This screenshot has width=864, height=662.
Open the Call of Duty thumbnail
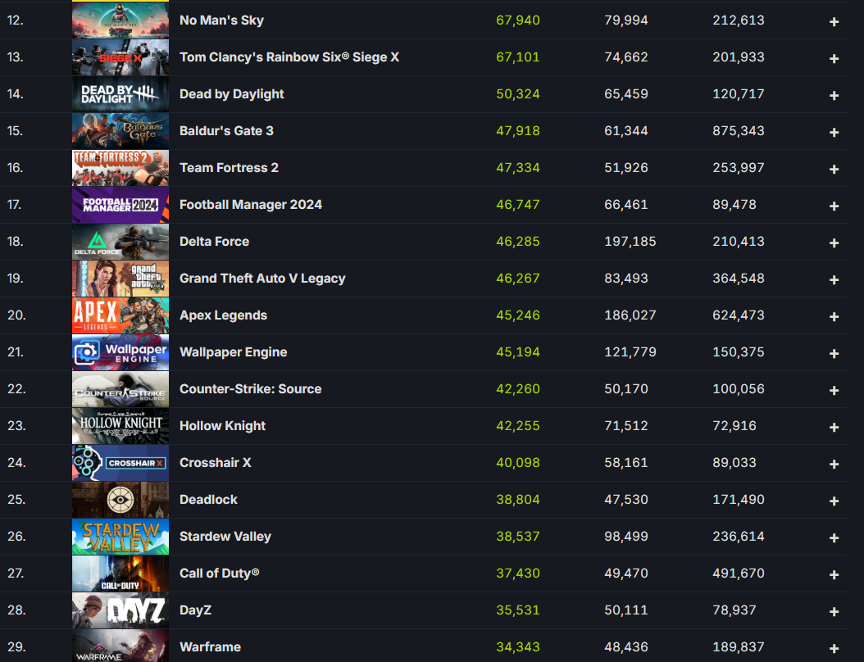coord(121,574)
